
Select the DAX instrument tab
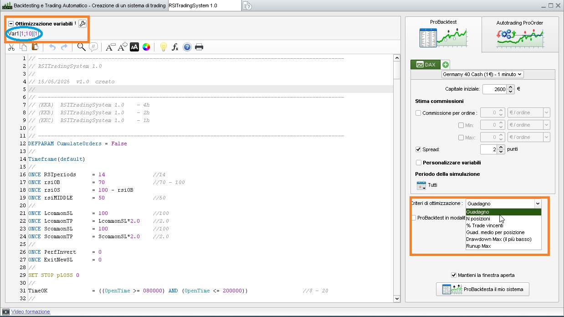tap(426, 65)
